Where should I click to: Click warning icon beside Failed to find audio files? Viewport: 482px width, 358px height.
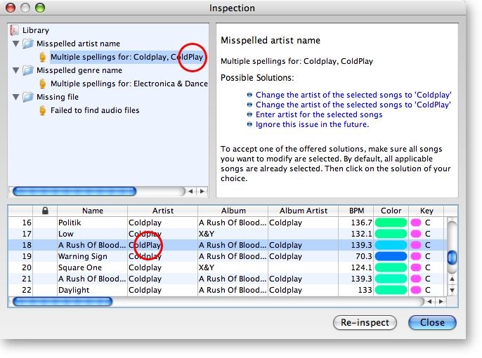pyautogui.click(x=43, y=110)
